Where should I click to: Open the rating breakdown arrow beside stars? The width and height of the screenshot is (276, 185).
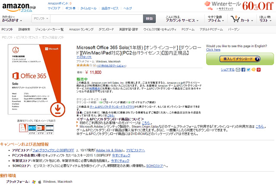pos(94,66)
